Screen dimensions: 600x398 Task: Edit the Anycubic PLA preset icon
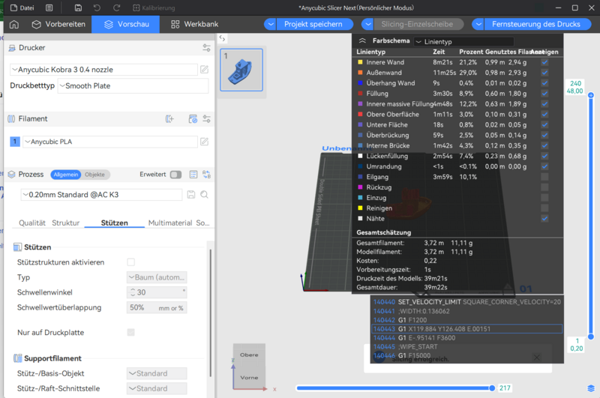(204, 142)
